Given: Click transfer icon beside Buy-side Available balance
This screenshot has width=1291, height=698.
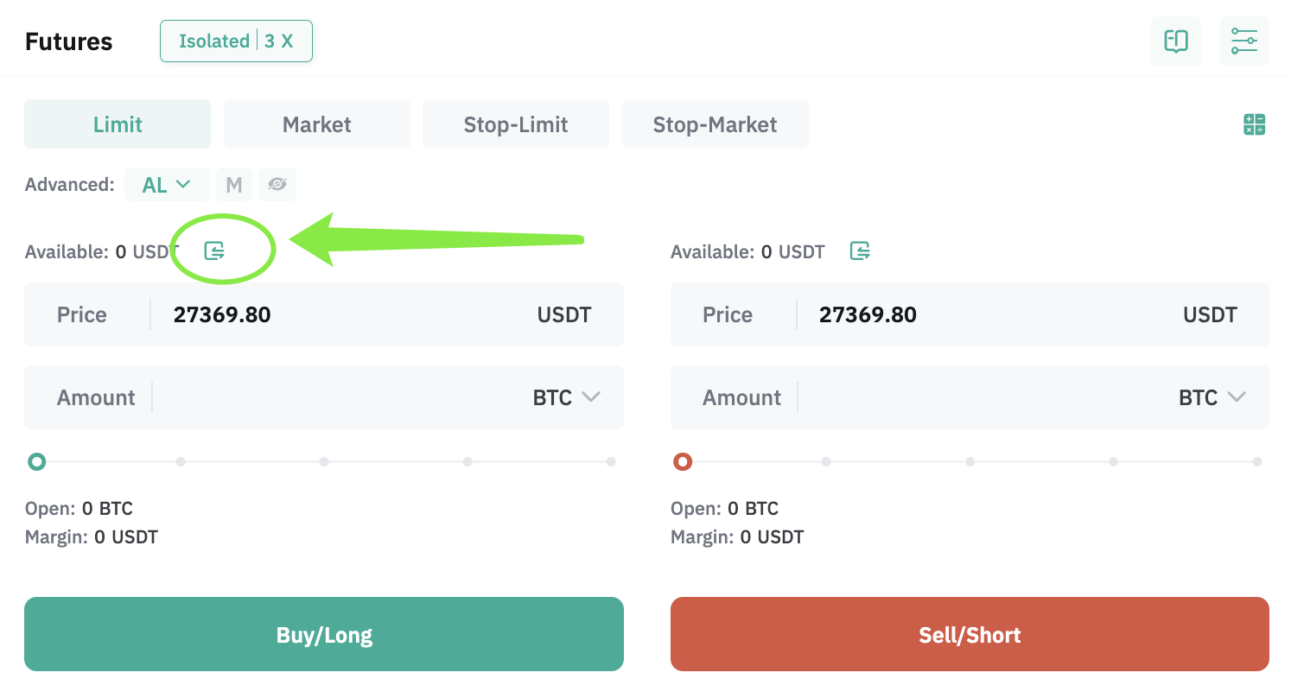Looking at the screenshot, I should 214,251.
